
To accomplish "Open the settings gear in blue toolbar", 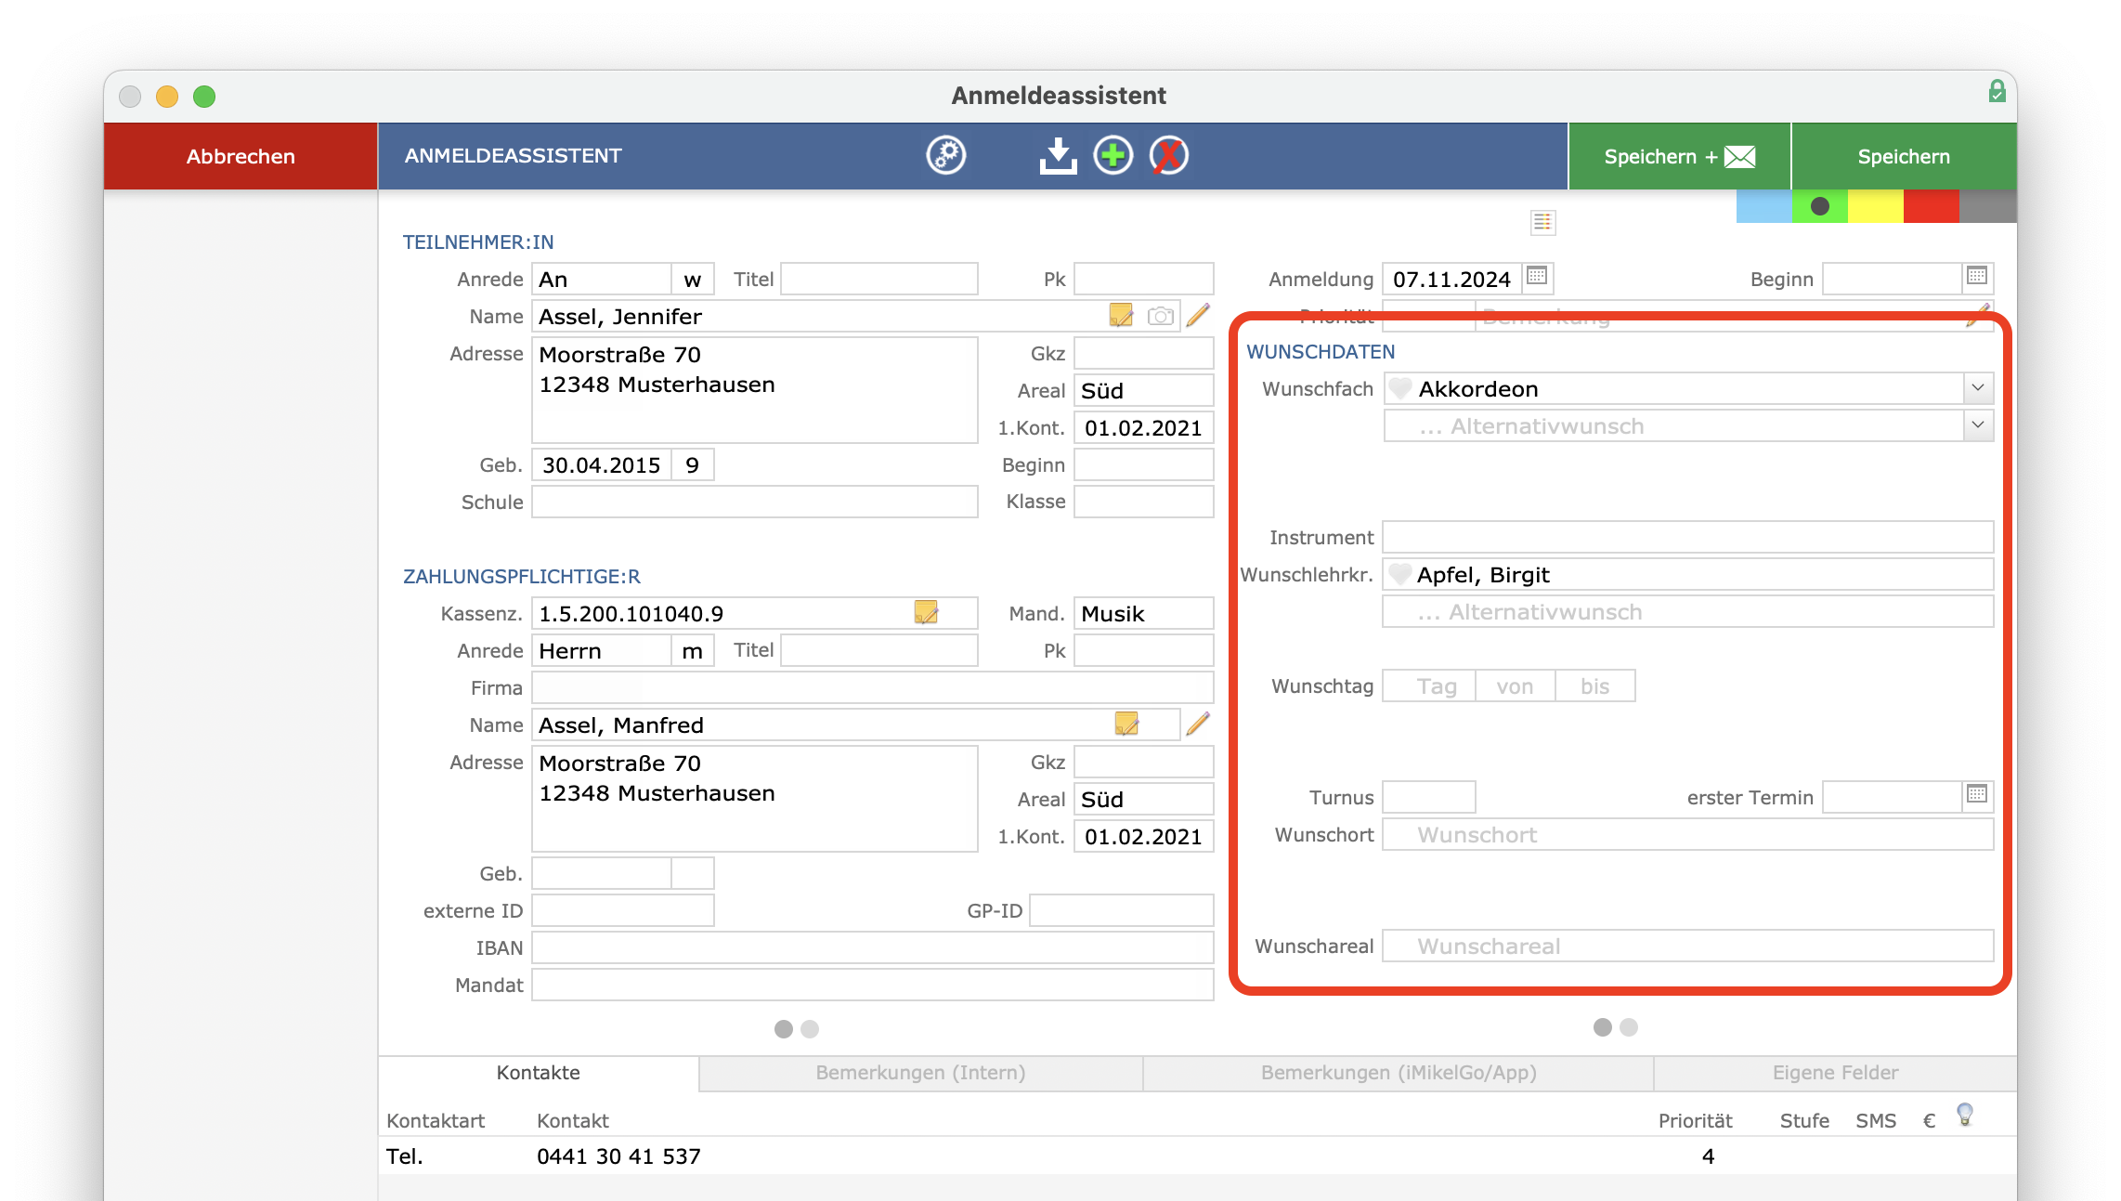I will pos(946,155).
